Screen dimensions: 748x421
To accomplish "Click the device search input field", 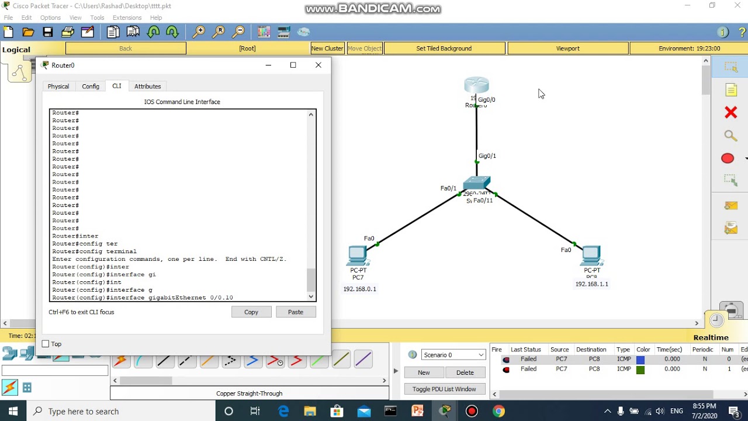I will [55, 370].
